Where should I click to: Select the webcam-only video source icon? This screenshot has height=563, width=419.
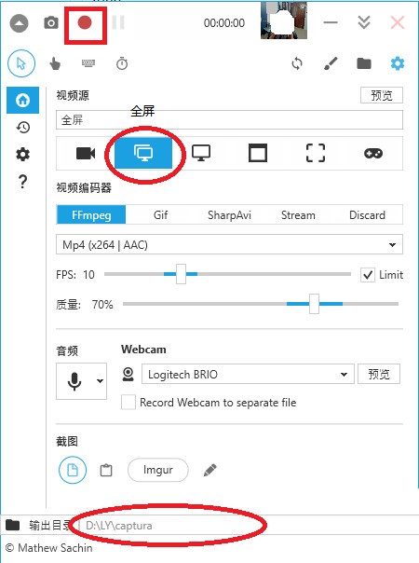[x=86, y=153]
